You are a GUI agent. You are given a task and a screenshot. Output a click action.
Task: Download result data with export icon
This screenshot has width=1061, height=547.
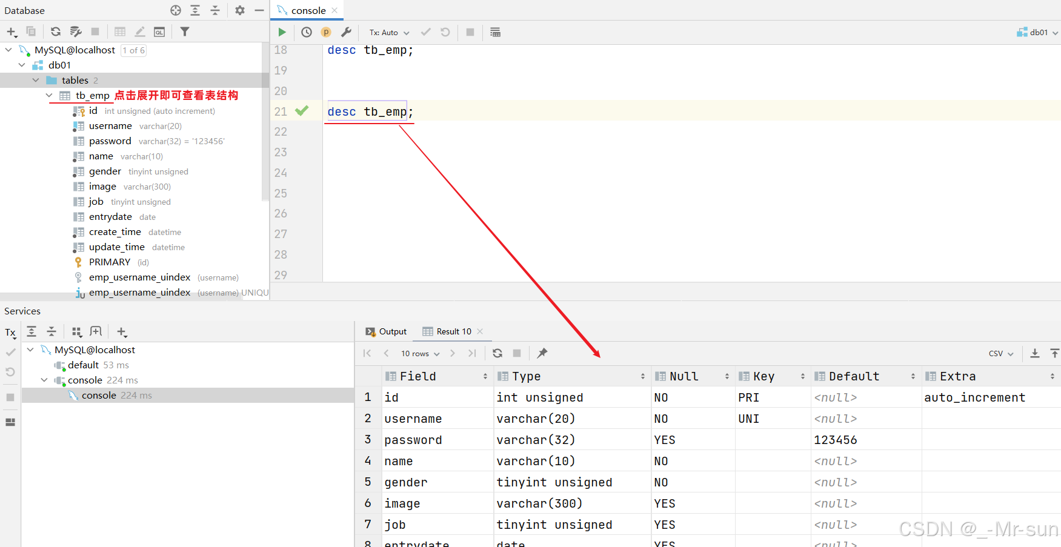coord(1035,353)
